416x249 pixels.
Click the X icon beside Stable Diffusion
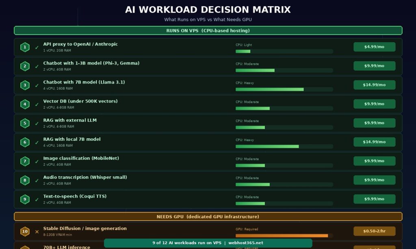[x=37, y=232]
